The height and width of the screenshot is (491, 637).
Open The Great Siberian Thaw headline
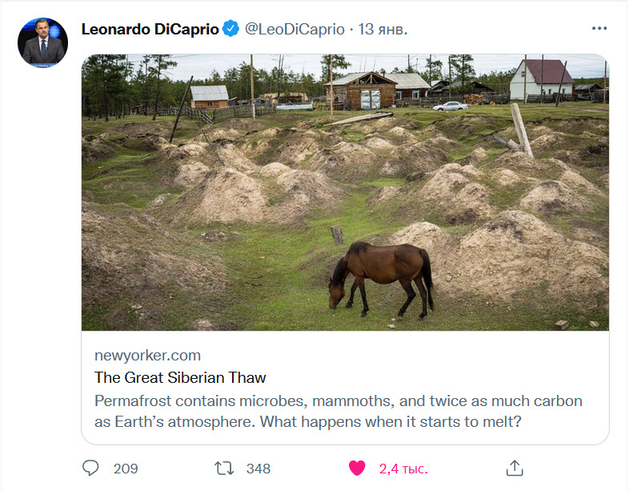point(180,377)
